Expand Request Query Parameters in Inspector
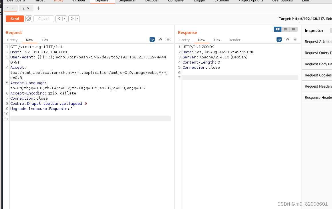This screenshot has width=332, height=209. click(317, 53)
